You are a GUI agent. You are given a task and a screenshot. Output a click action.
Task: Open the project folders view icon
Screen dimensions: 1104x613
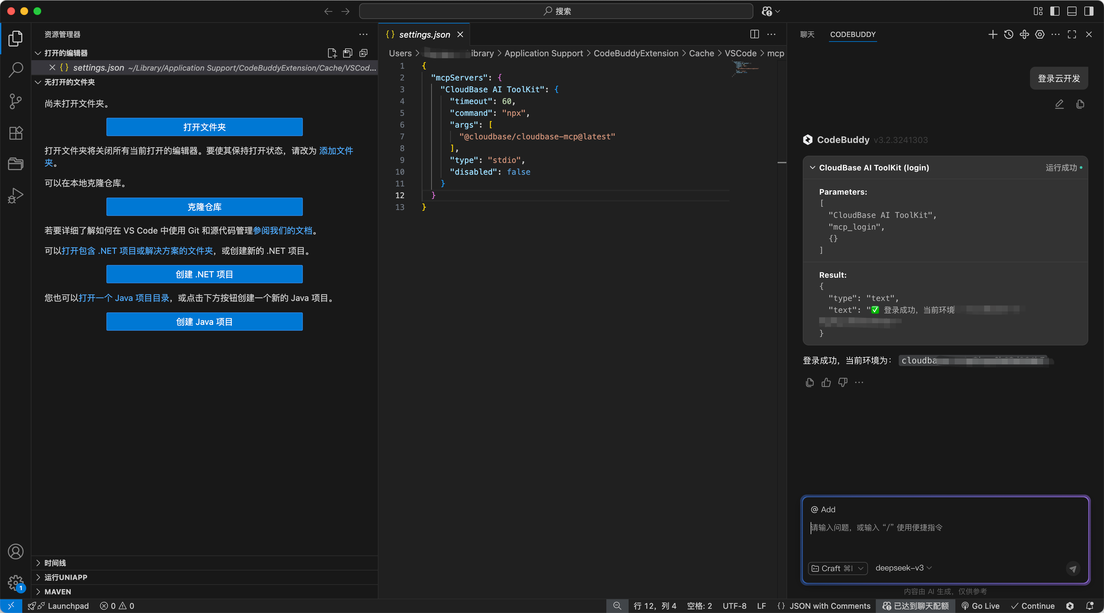coord(15,164)
